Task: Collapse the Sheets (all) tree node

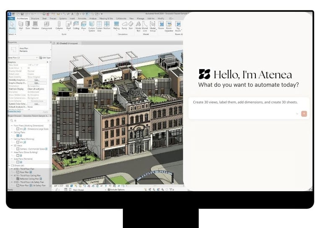Action: 9,166
